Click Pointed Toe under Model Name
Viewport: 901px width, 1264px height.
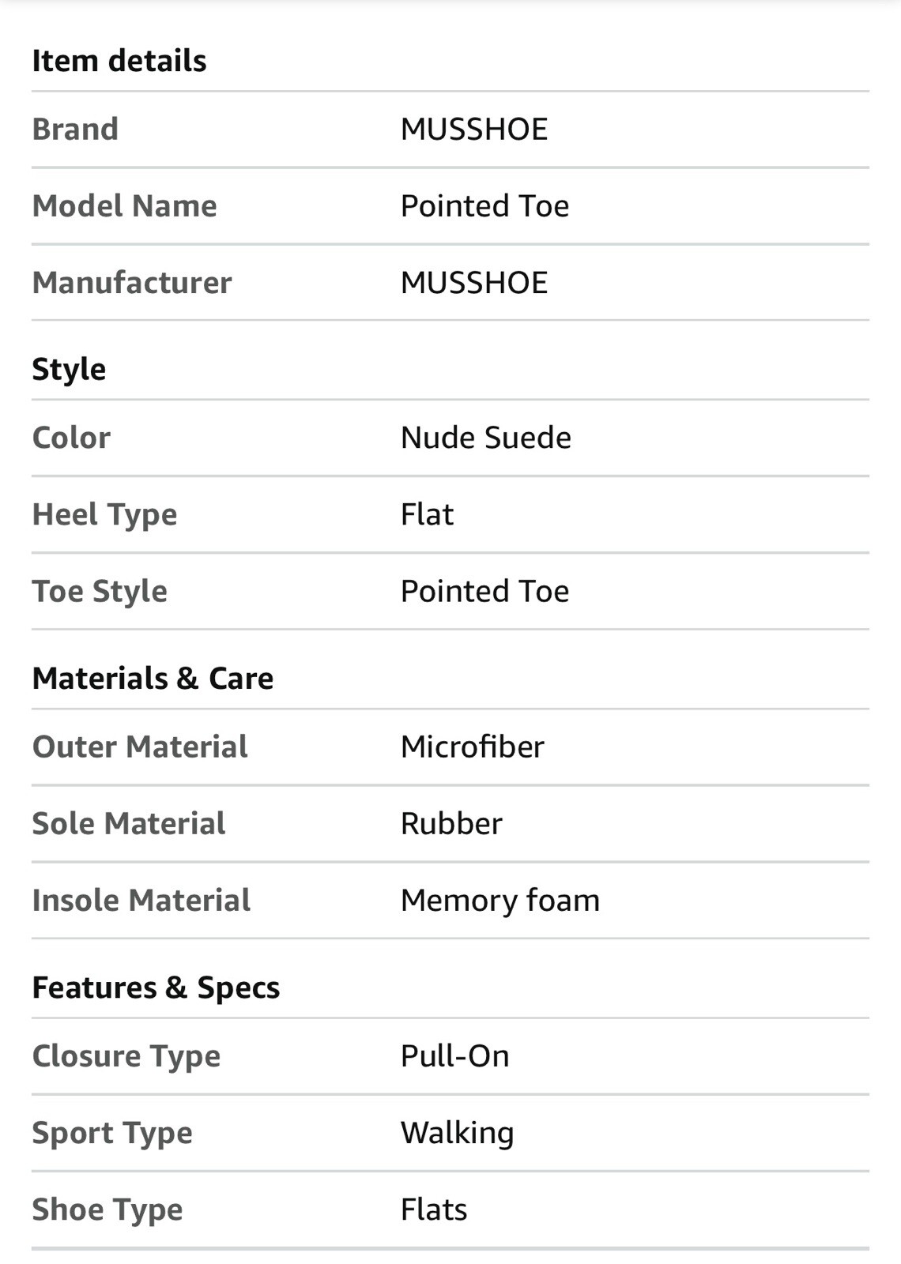[x=485, y=206]
